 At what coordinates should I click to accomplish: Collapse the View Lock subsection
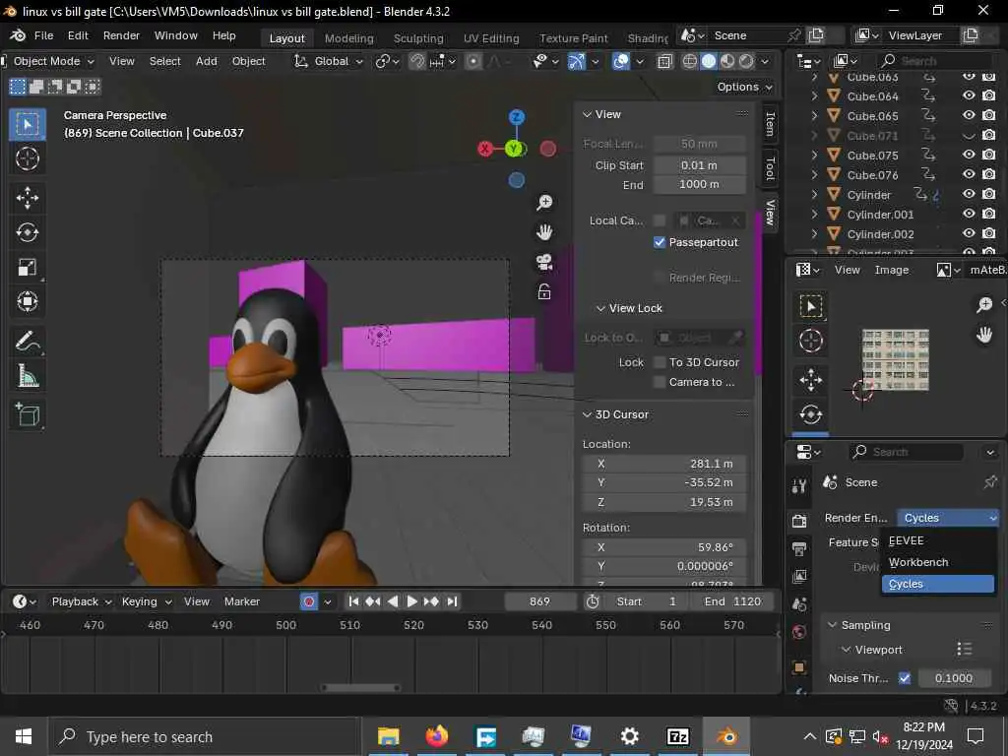coord(600,308)
